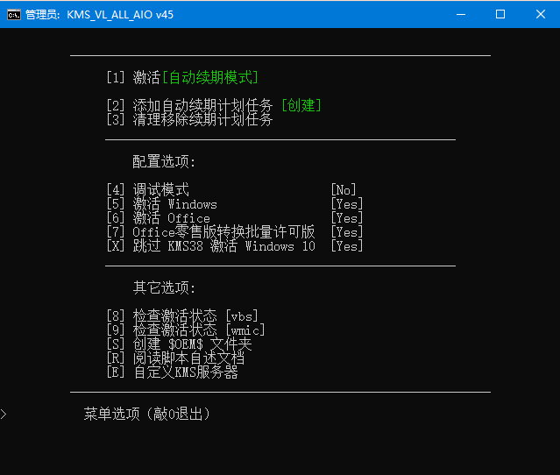This screenshot has width=560, height=475.
Task: Click the 配置选项: heading
Action: point(164,161)
